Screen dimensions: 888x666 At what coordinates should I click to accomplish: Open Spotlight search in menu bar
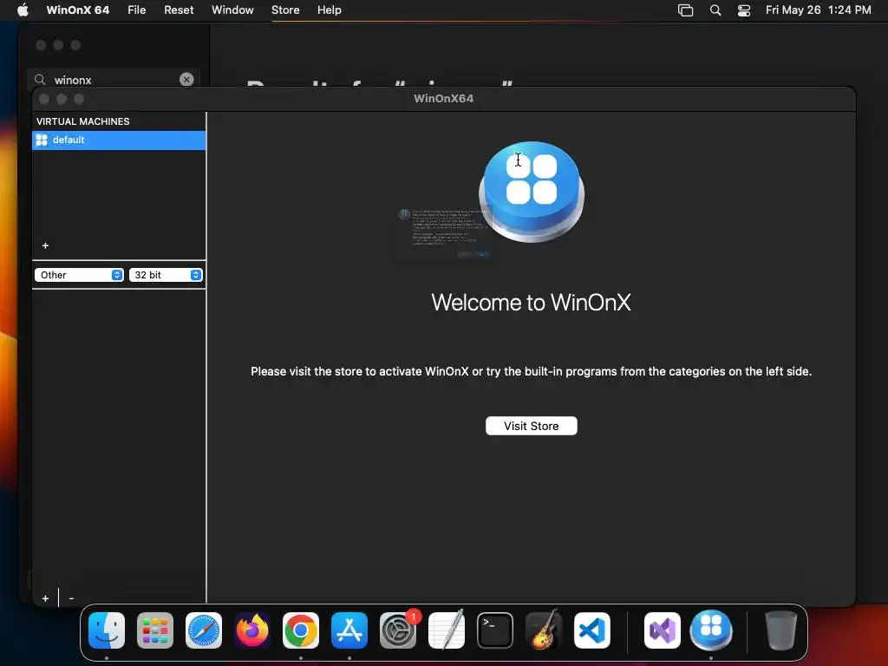(715, 10)
